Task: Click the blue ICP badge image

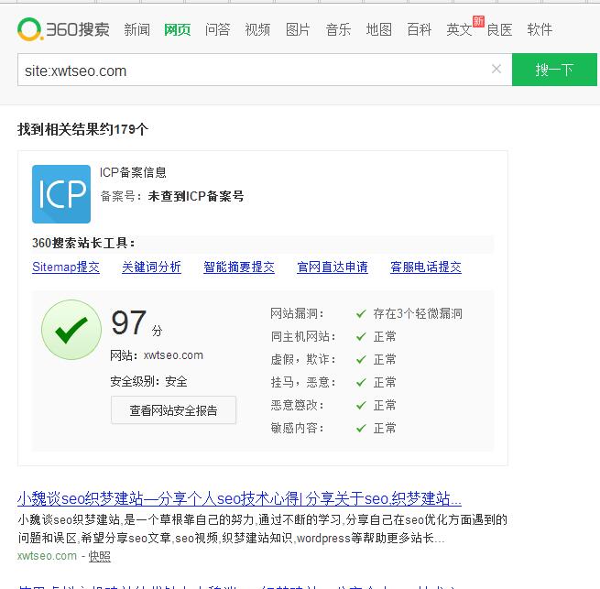Action: coord(61,194)
